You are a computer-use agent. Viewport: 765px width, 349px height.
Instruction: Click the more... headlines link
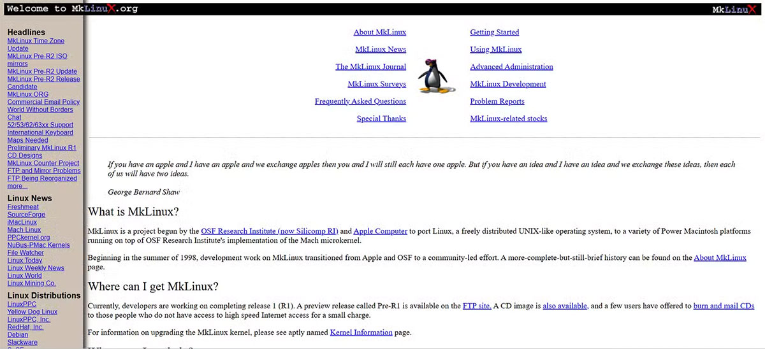pos(17,186)
